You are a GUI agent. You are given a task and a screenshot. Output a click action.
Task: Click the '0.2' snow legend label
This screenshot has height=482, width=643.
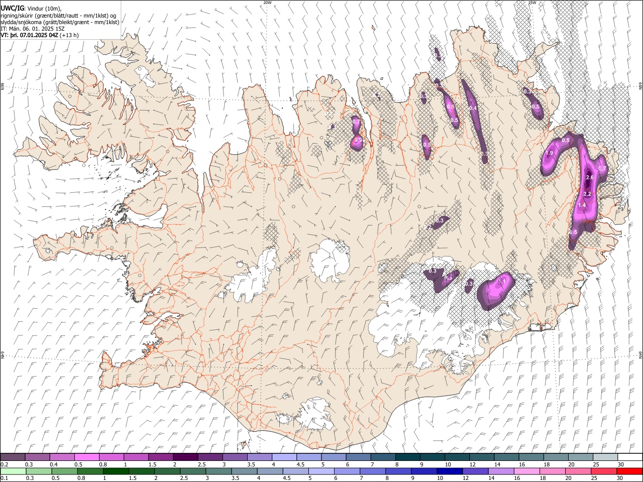pos(4,464)
